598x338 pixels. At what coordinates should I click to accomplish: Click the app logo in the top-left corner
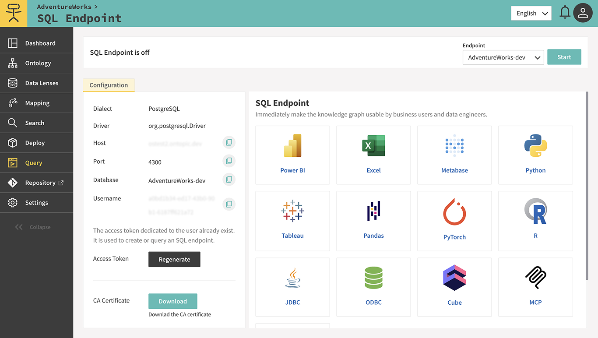pos(14,13)
